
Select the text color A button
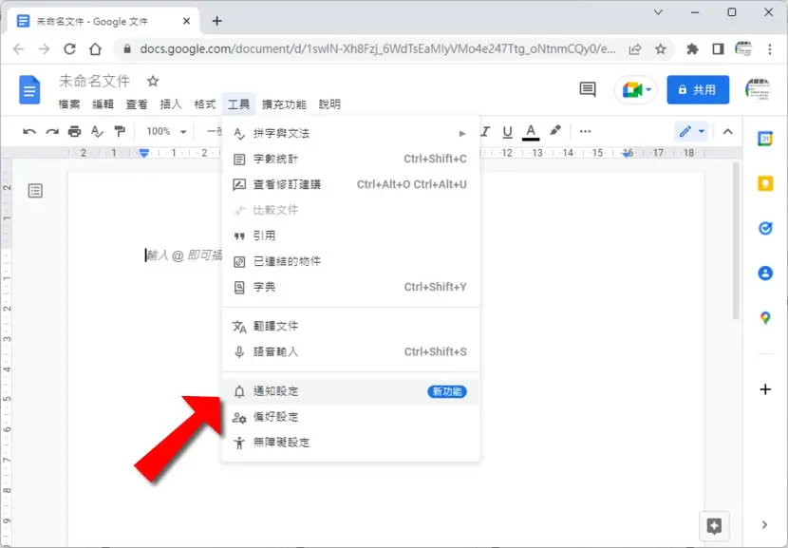(x=530, y=132)
